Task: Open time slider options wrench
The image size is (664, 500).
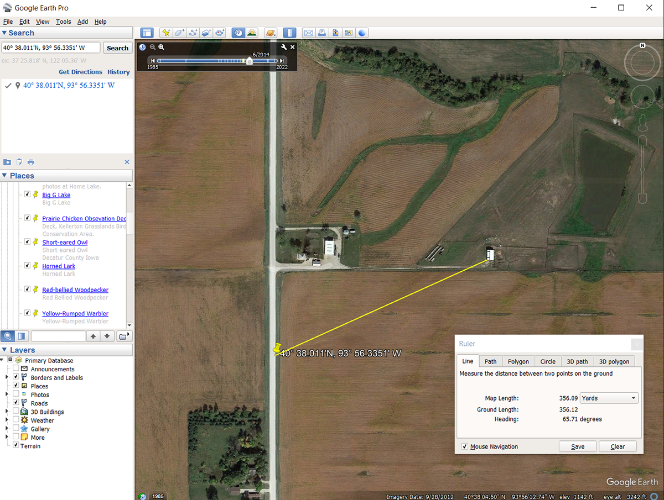Action: tap(284, 48)
